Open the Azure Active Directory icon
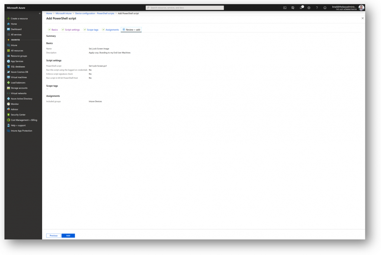381x255 pixels. click(9, 99)
